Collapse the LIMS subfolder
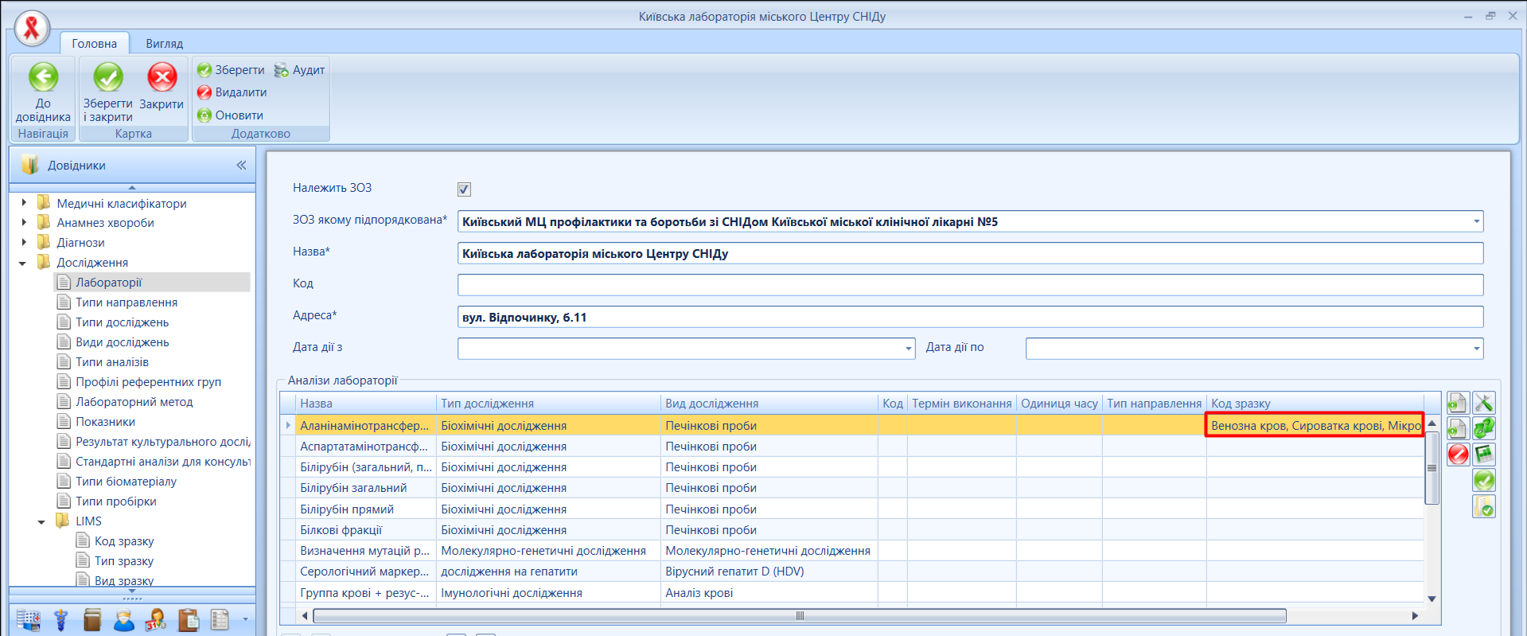Screen dimensions: 1527x636 [41, 521]
